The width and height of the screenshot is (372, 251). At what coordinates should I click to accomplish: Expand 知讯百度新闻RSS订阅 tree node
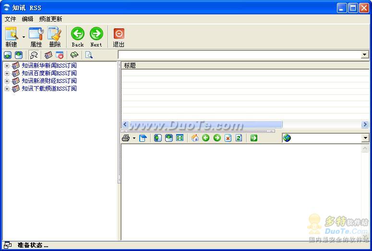[x=7, y=73]
